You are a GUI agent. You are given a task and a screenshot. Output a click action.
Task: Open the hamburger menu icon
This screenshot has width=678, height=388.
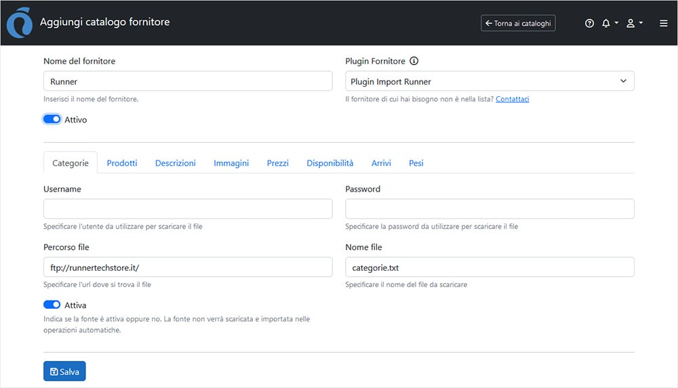(x=664, y=23)
